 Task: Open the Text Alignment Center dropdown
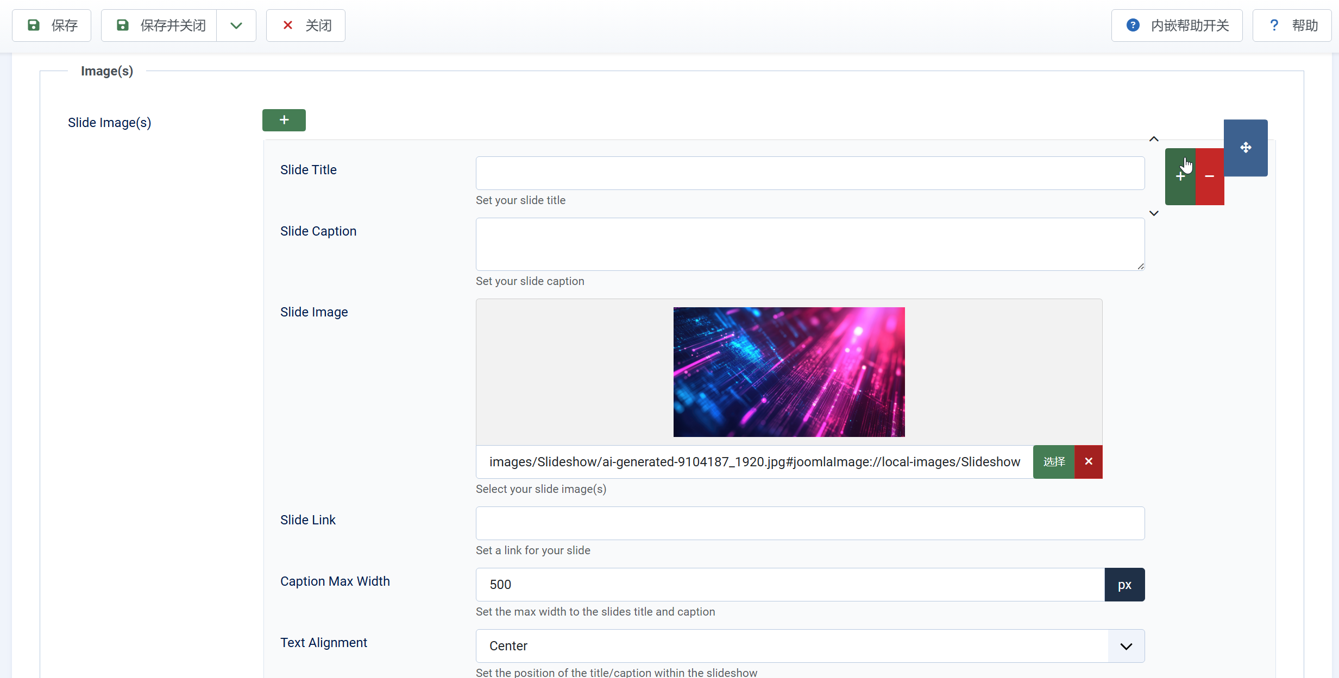810,646
